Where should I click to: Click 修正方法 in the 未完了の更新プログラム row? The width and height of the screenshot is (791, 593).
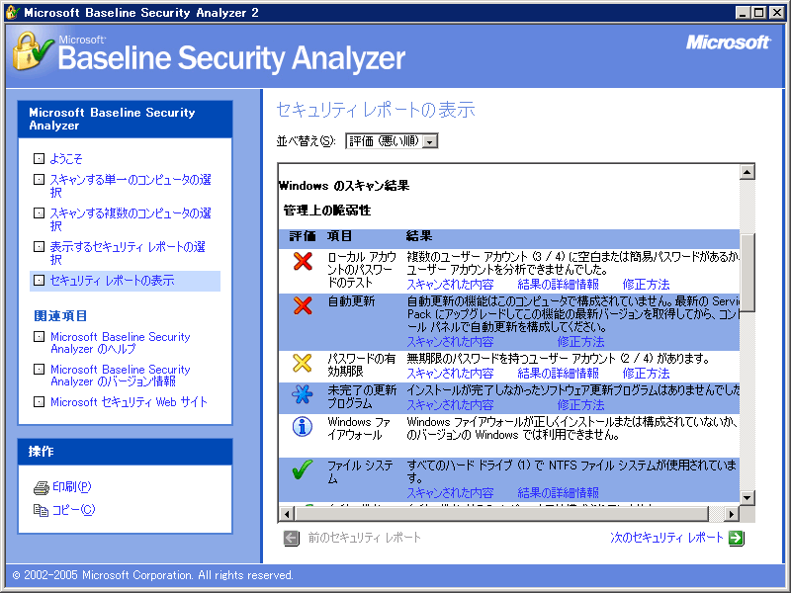[x=580, y=405]
